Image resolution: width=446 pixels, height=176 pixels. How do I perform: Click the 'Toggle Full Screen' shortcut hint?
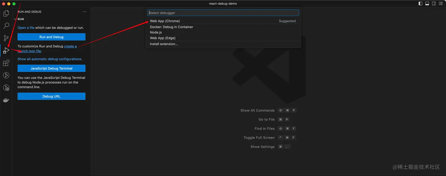tap(259, 138)
